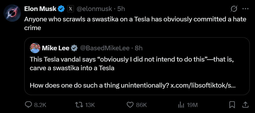This screenshot has width=255, height=113.
Task: Open the quoted tweet about Tesla vandal
Action: [137, 66]
